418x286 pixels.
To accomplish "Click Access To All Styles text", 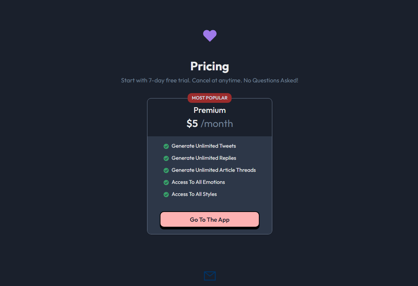I will [194, 194].
